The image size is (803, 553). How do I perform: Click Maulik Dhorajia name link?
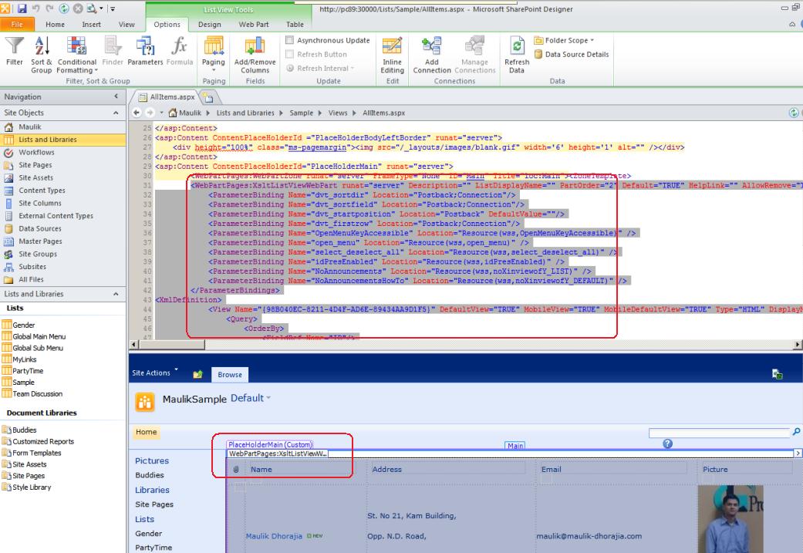pyautogui.click(x=274, y=536)
